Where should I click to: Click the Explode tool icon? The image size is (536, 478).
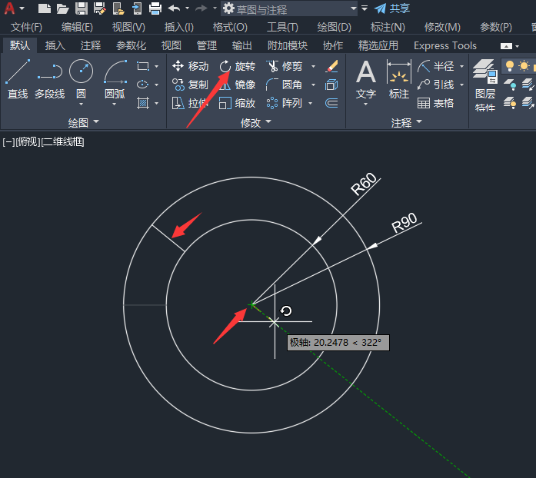point(331,85)
